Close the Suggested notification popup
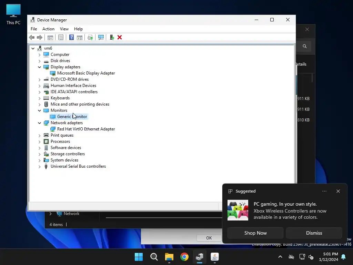The image size is (353, 265). pyautogui.click(x=338, y=191)
